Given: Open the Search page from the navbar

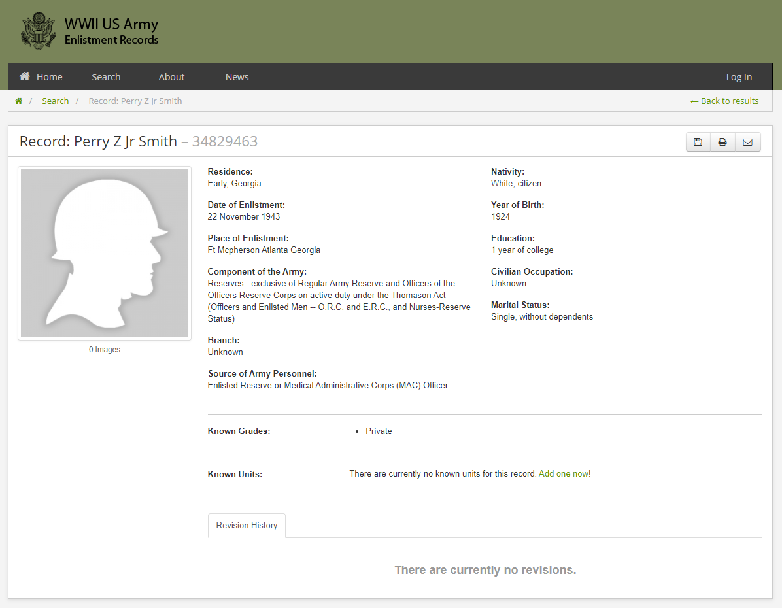Looking at the screenshot, I should 106,77.
